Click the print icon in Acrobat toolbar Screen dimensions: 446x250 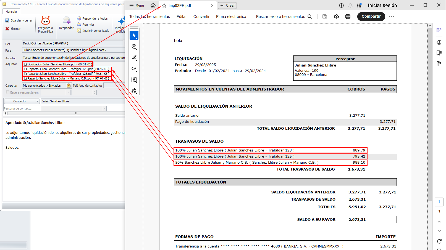[x=348, y=17]
